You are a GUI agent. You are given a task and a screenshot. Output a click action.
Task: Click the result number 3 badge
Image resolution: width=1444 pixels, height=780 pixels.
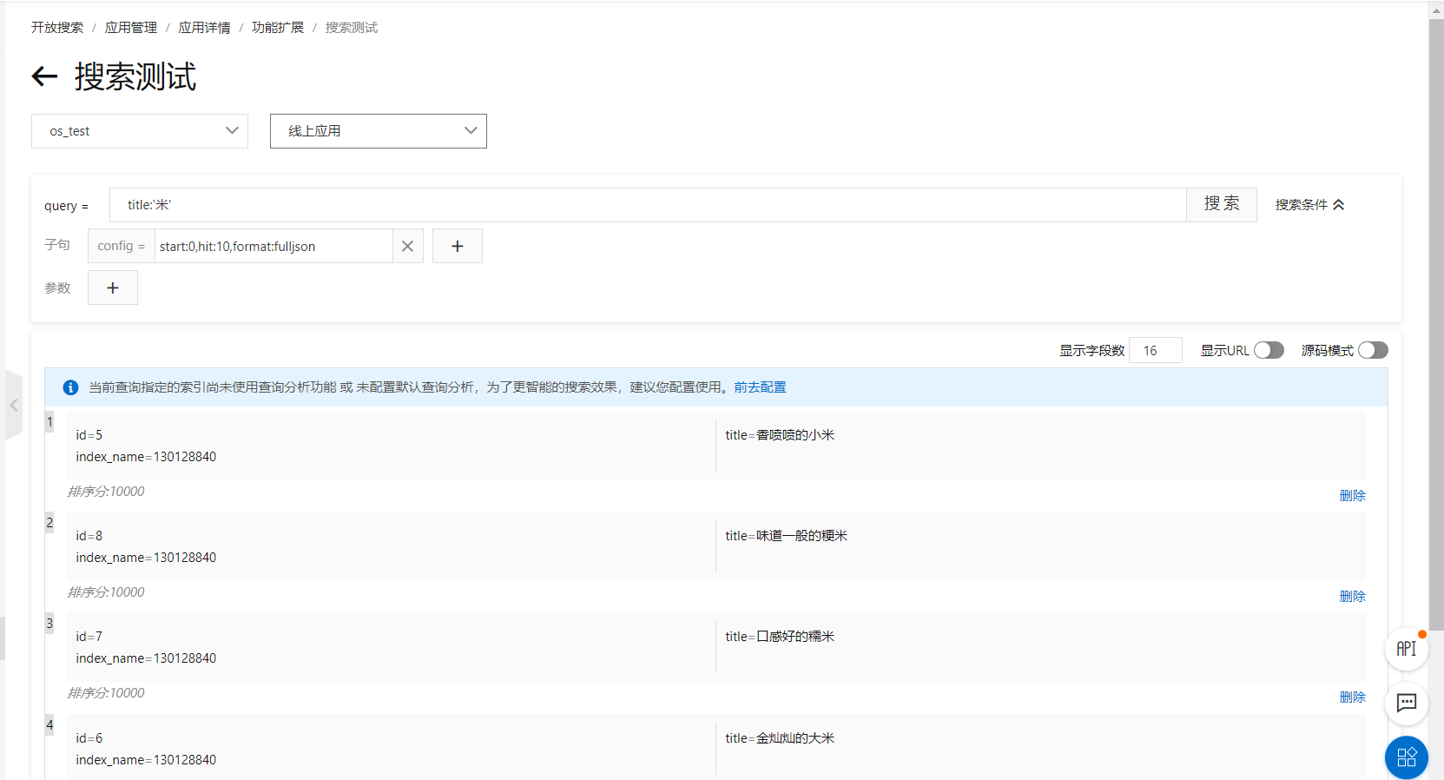click(x=49, y=624)
